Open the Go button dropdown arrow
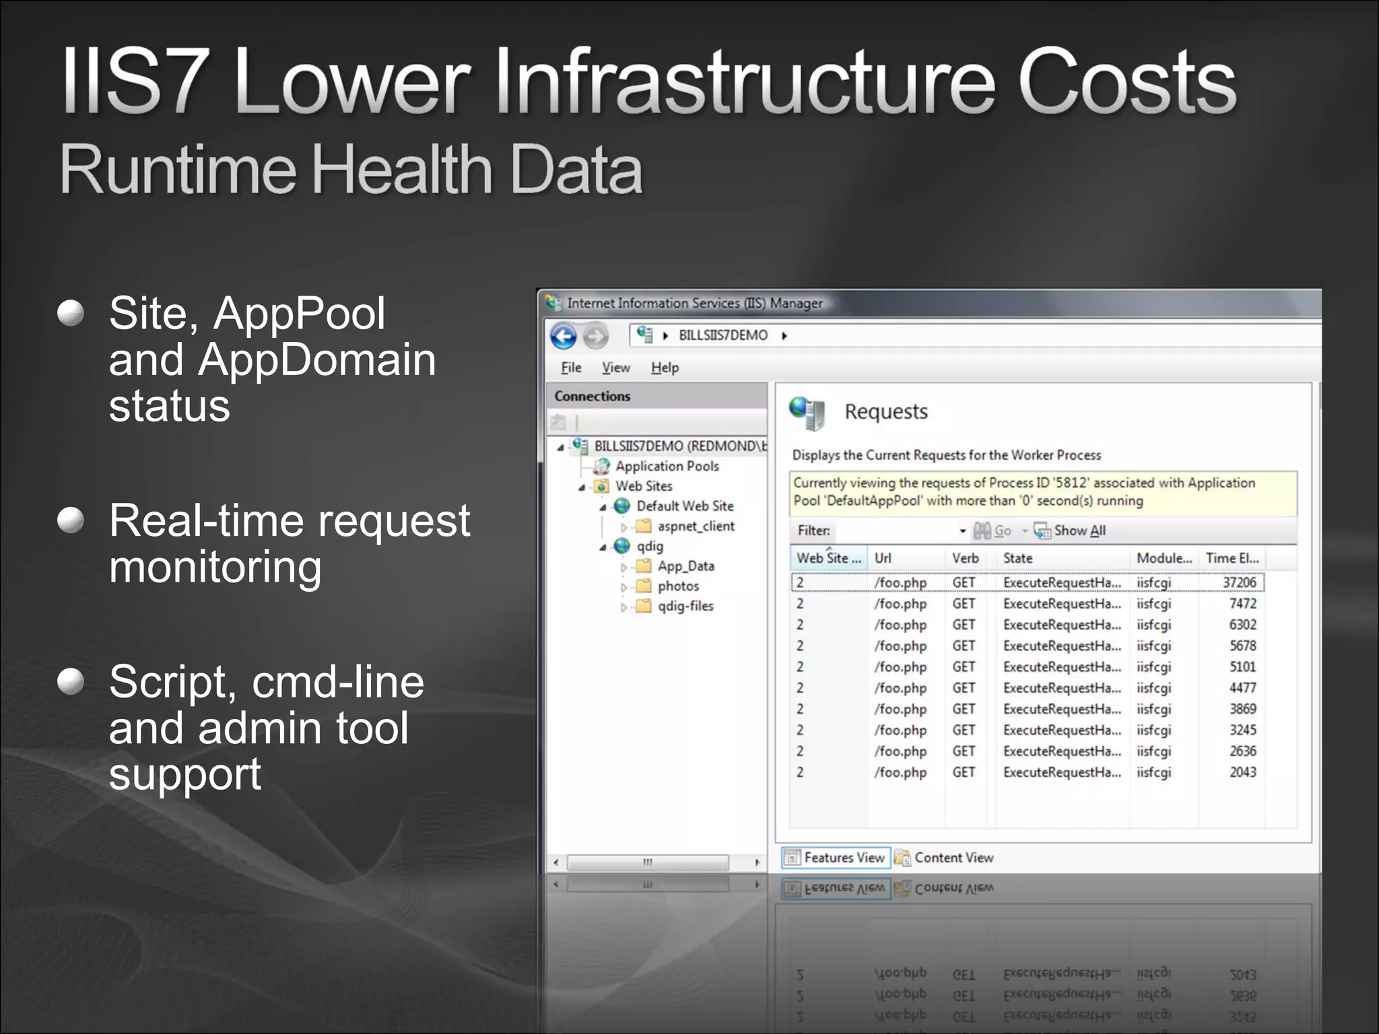 tap(1025, 531)
